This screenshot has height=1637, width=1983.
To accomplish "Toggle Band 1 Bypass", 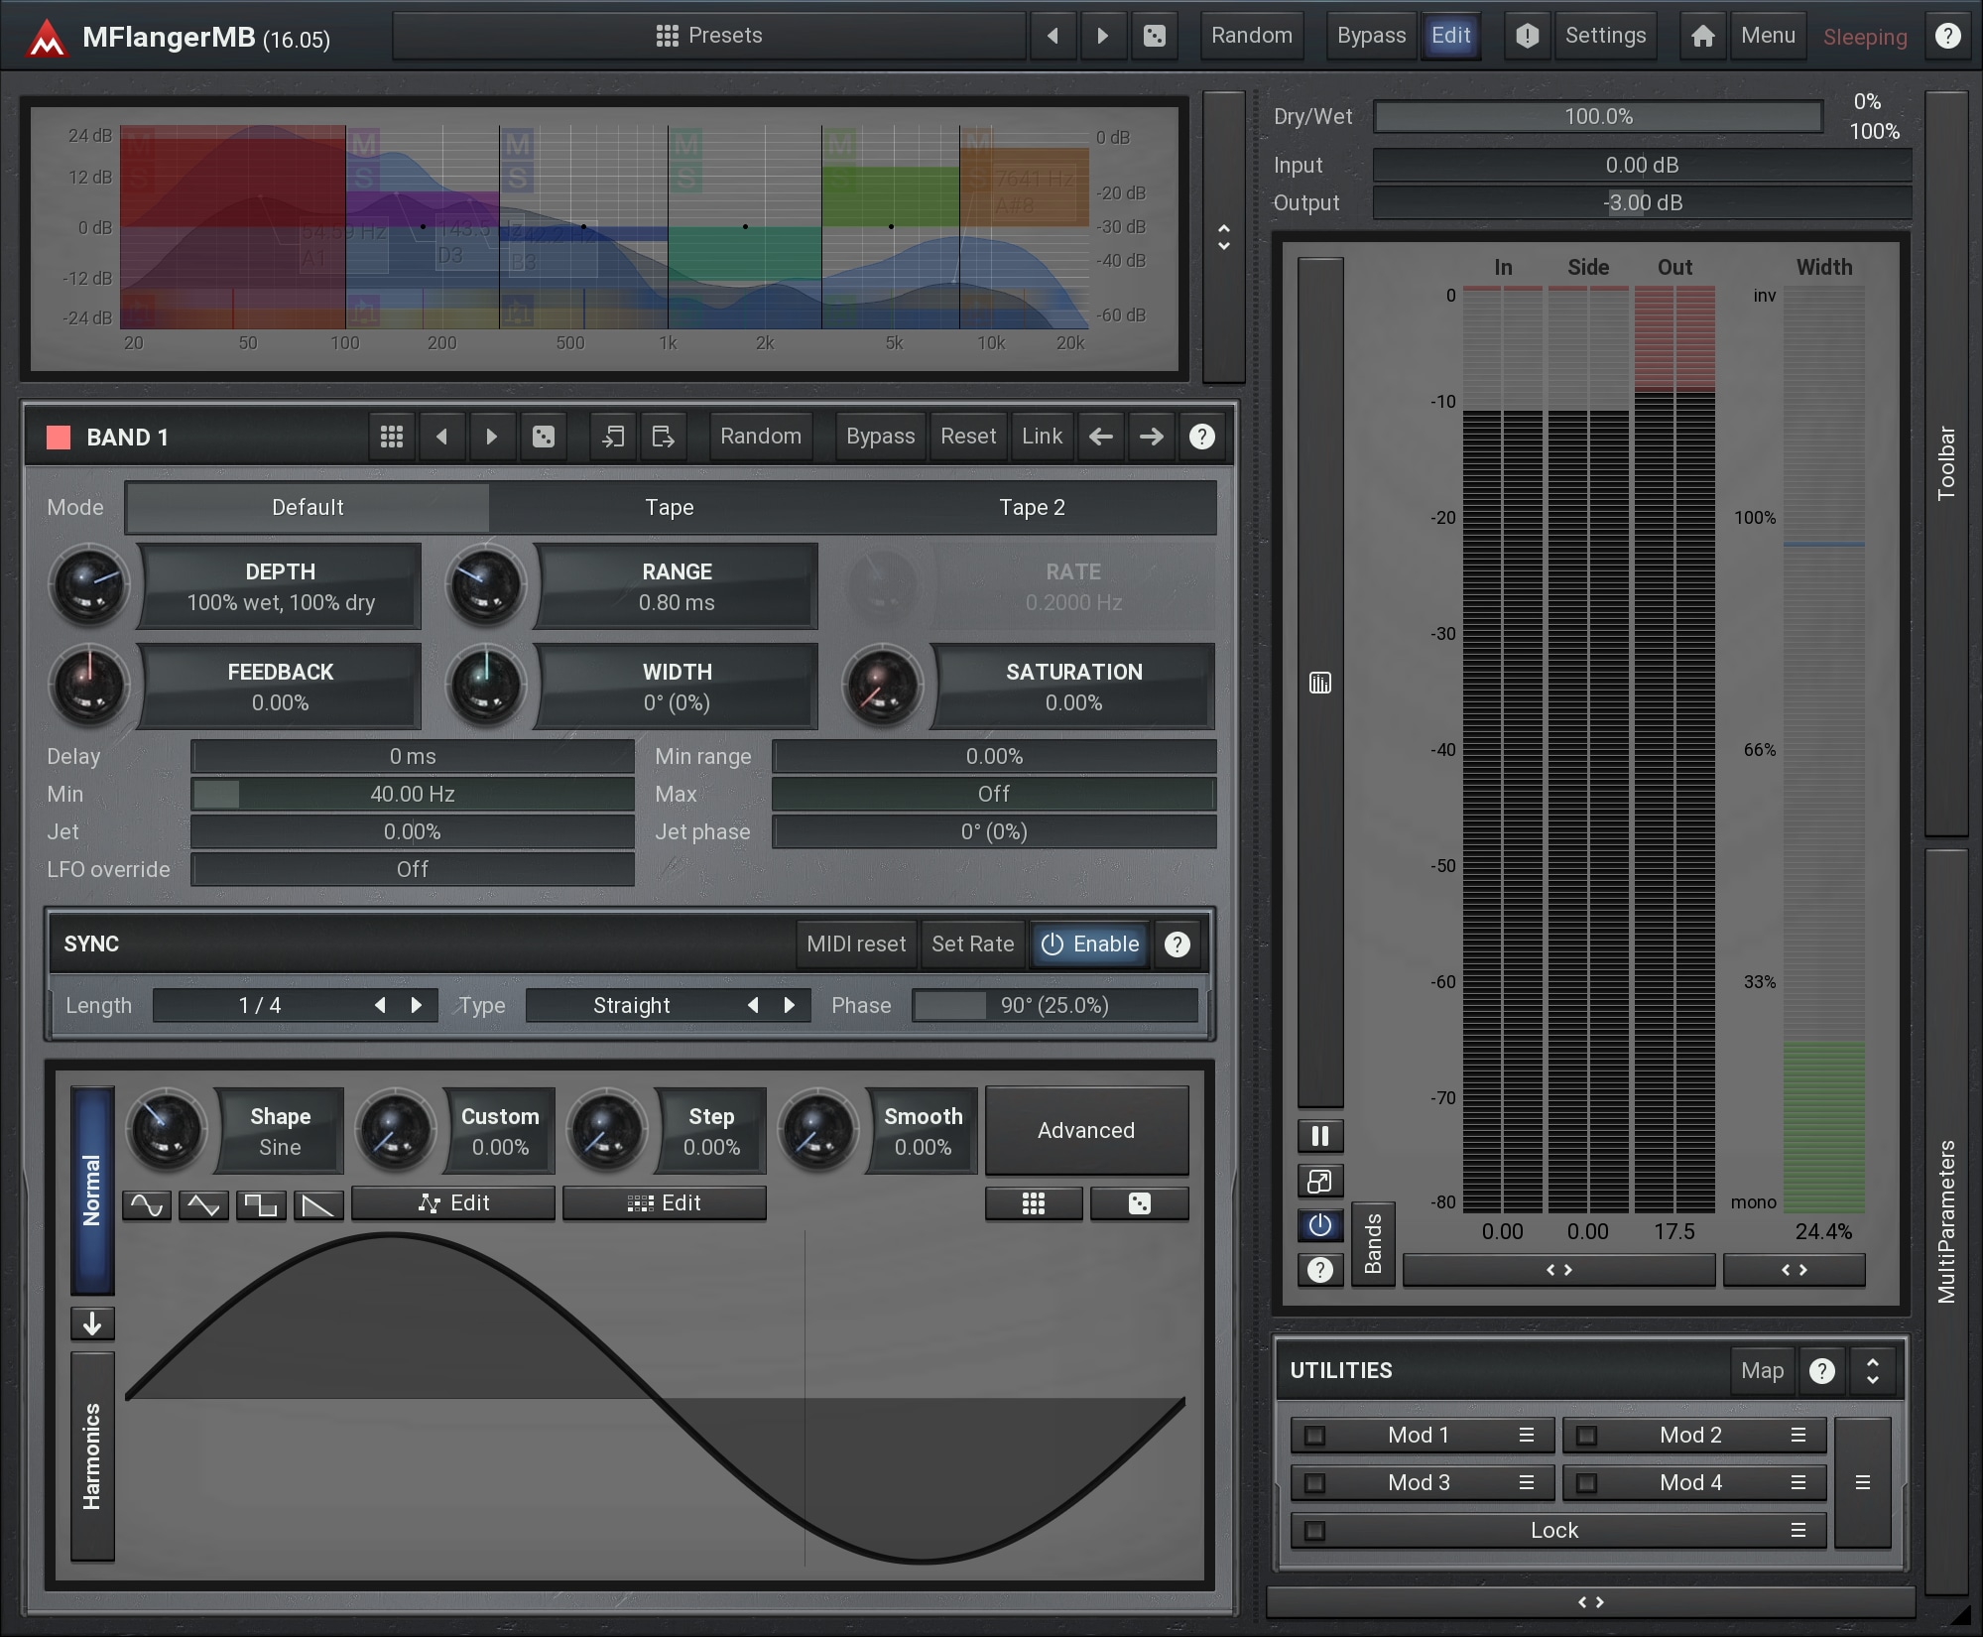I will tap(881, 437).
